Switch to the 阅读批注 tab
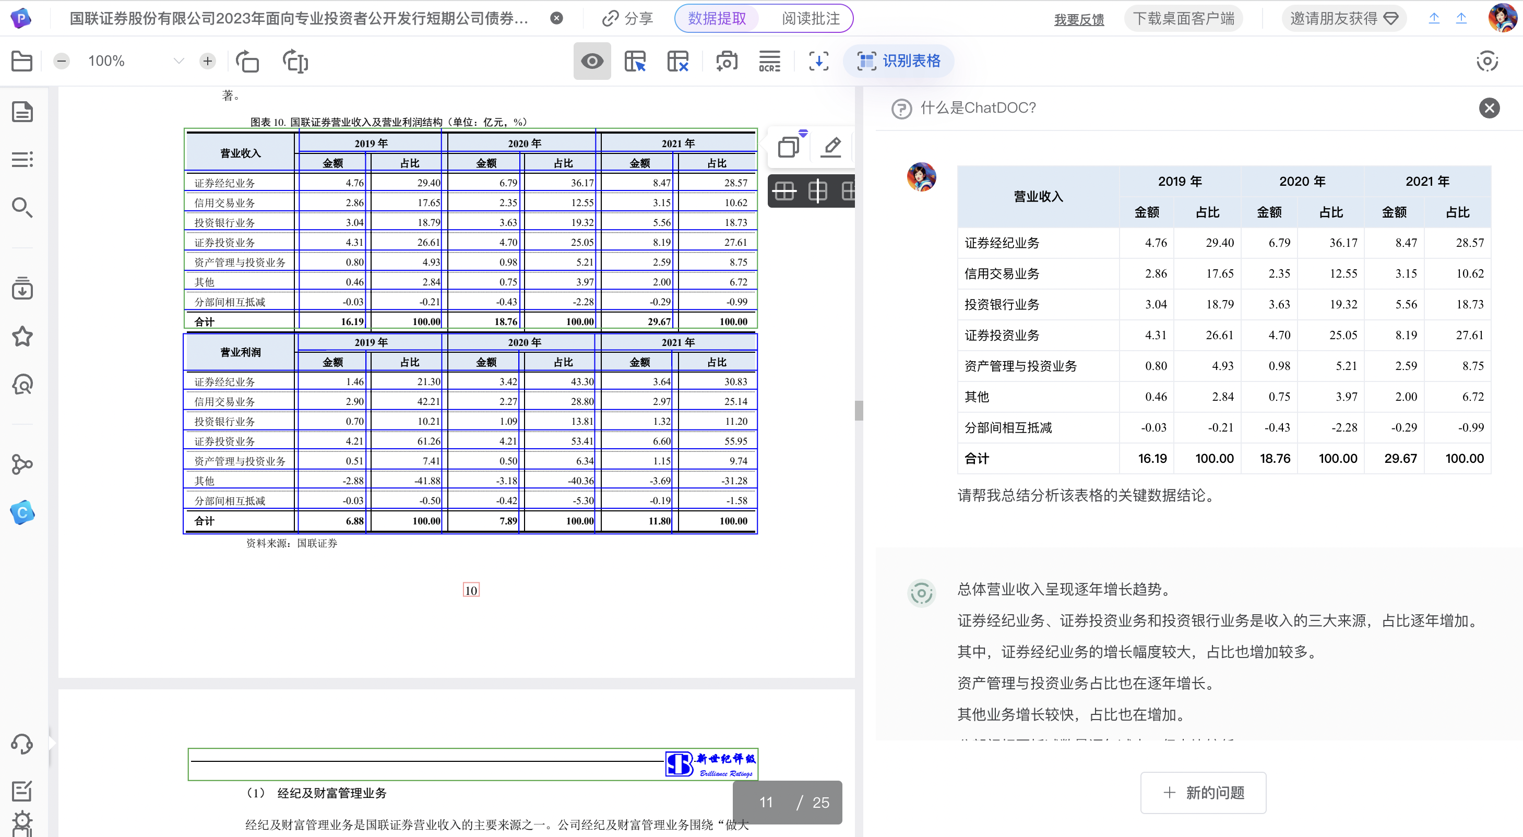1523x837 pixels. click(811, 18)
